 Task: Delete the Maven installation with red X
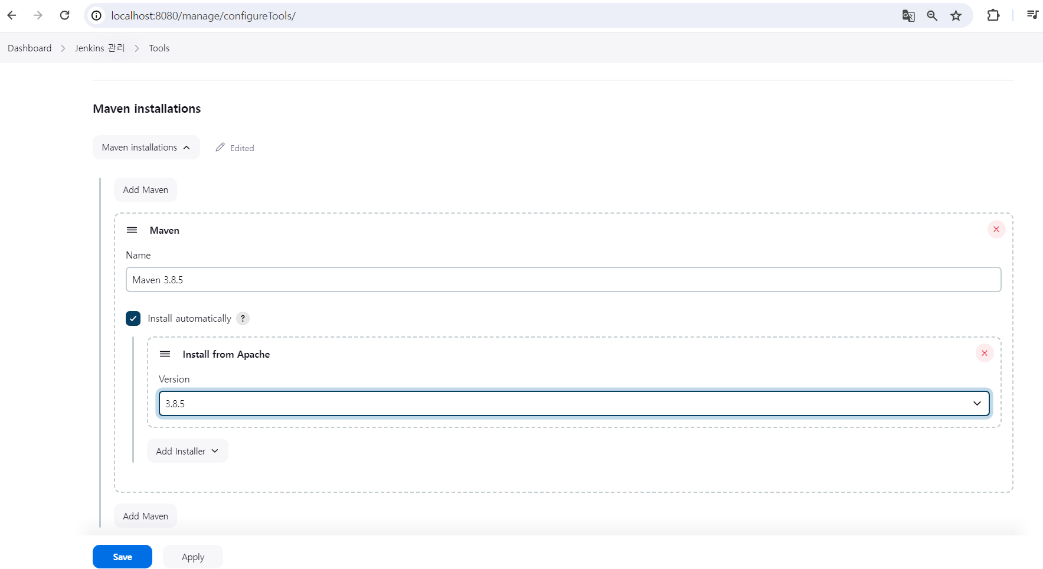tap(996, 229)
